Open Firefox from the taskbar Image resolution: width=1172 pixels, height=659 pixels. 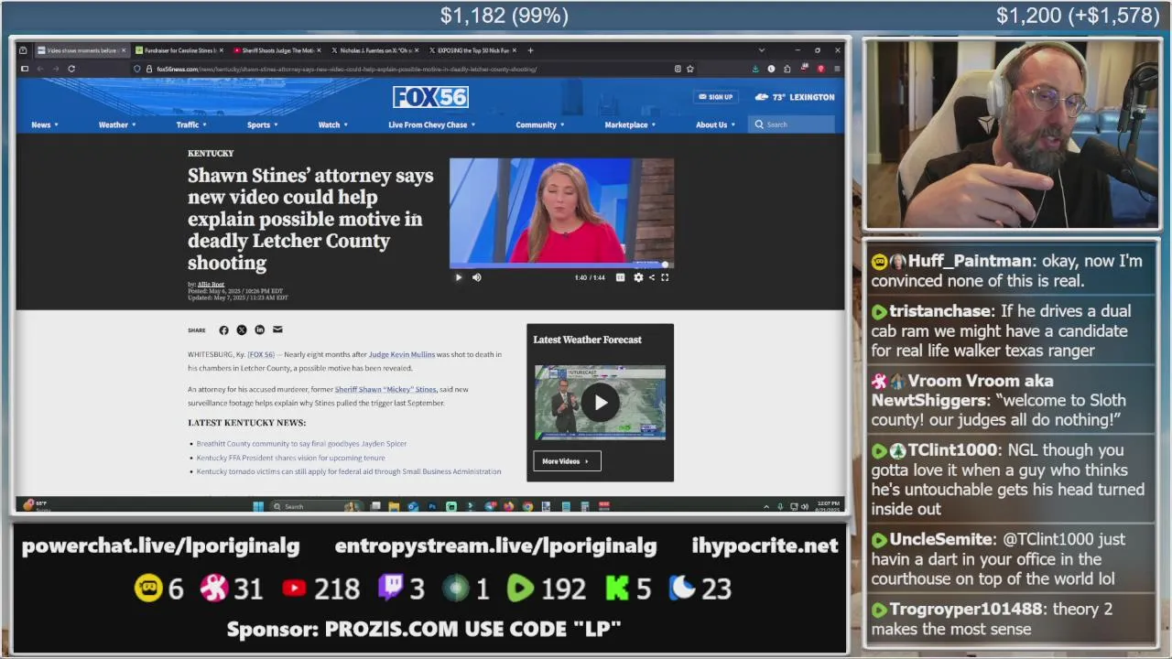coord(508,506)
